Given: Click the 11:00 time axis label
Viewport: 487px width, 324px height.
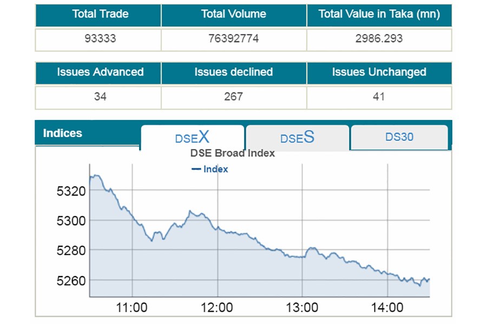Looking at the screenshot, I should 132,308.
